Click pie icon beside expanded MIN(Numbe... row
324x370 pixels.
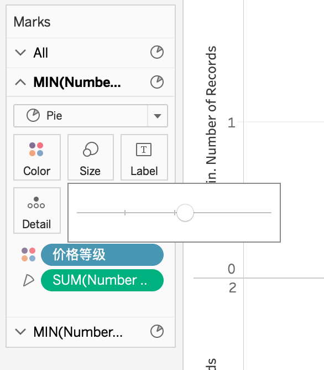(157, 82)
